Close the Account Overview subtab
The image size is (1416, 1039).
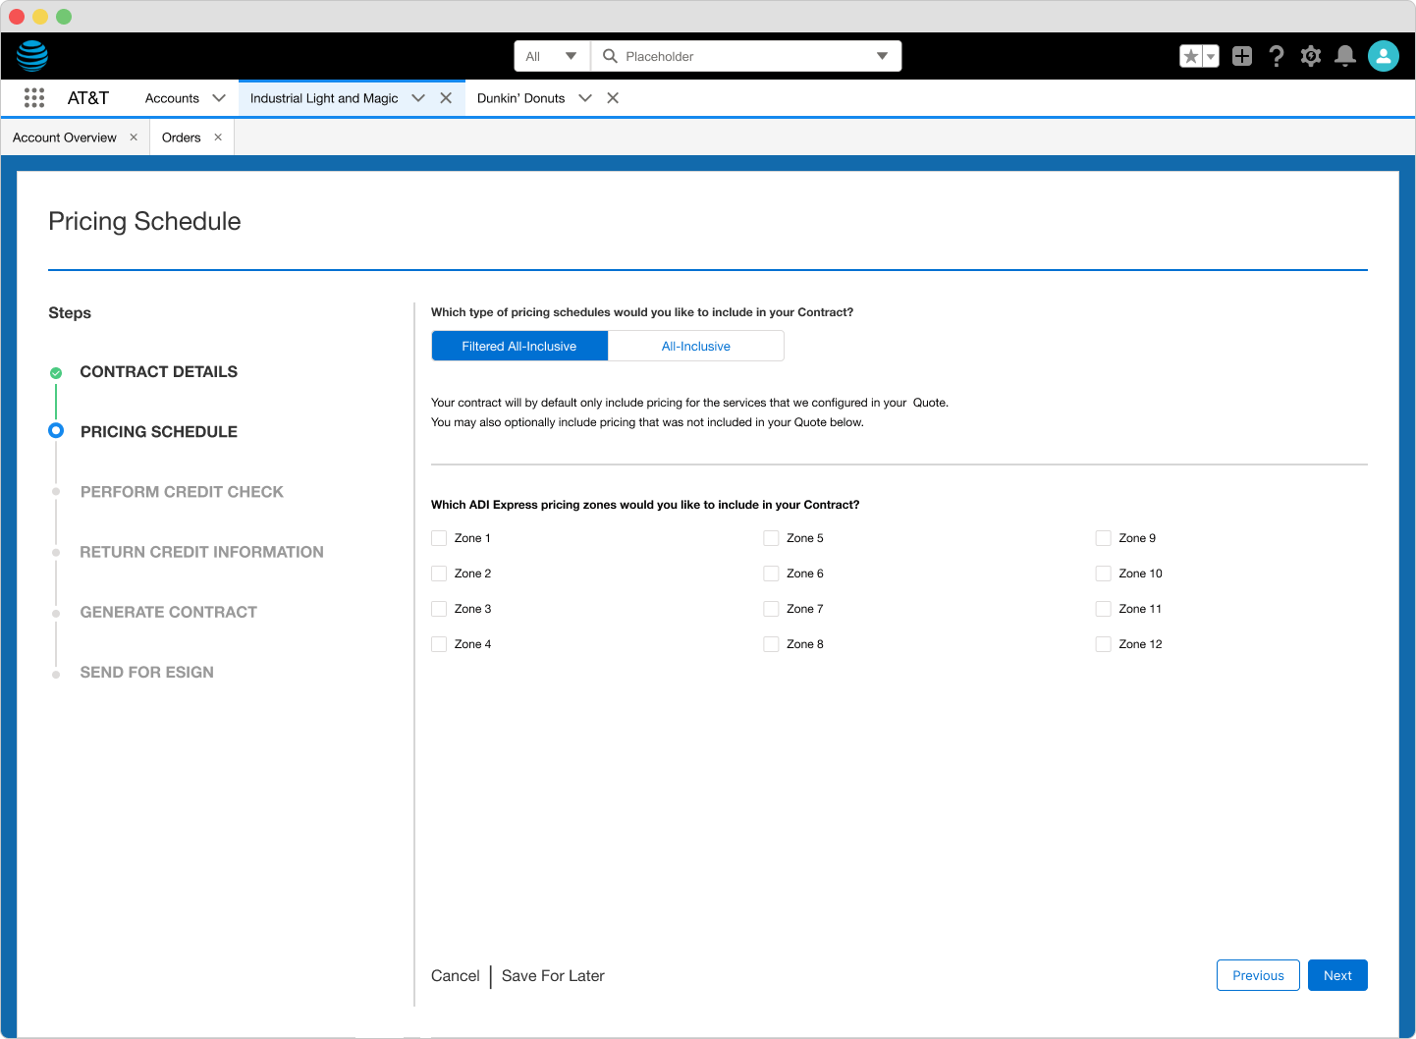click(134, 137)
